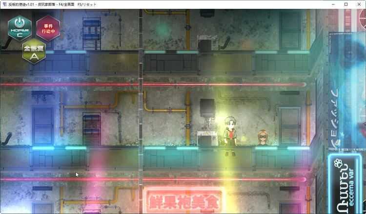Click the red 事件行动中 hexagon badge

[44, 28]
